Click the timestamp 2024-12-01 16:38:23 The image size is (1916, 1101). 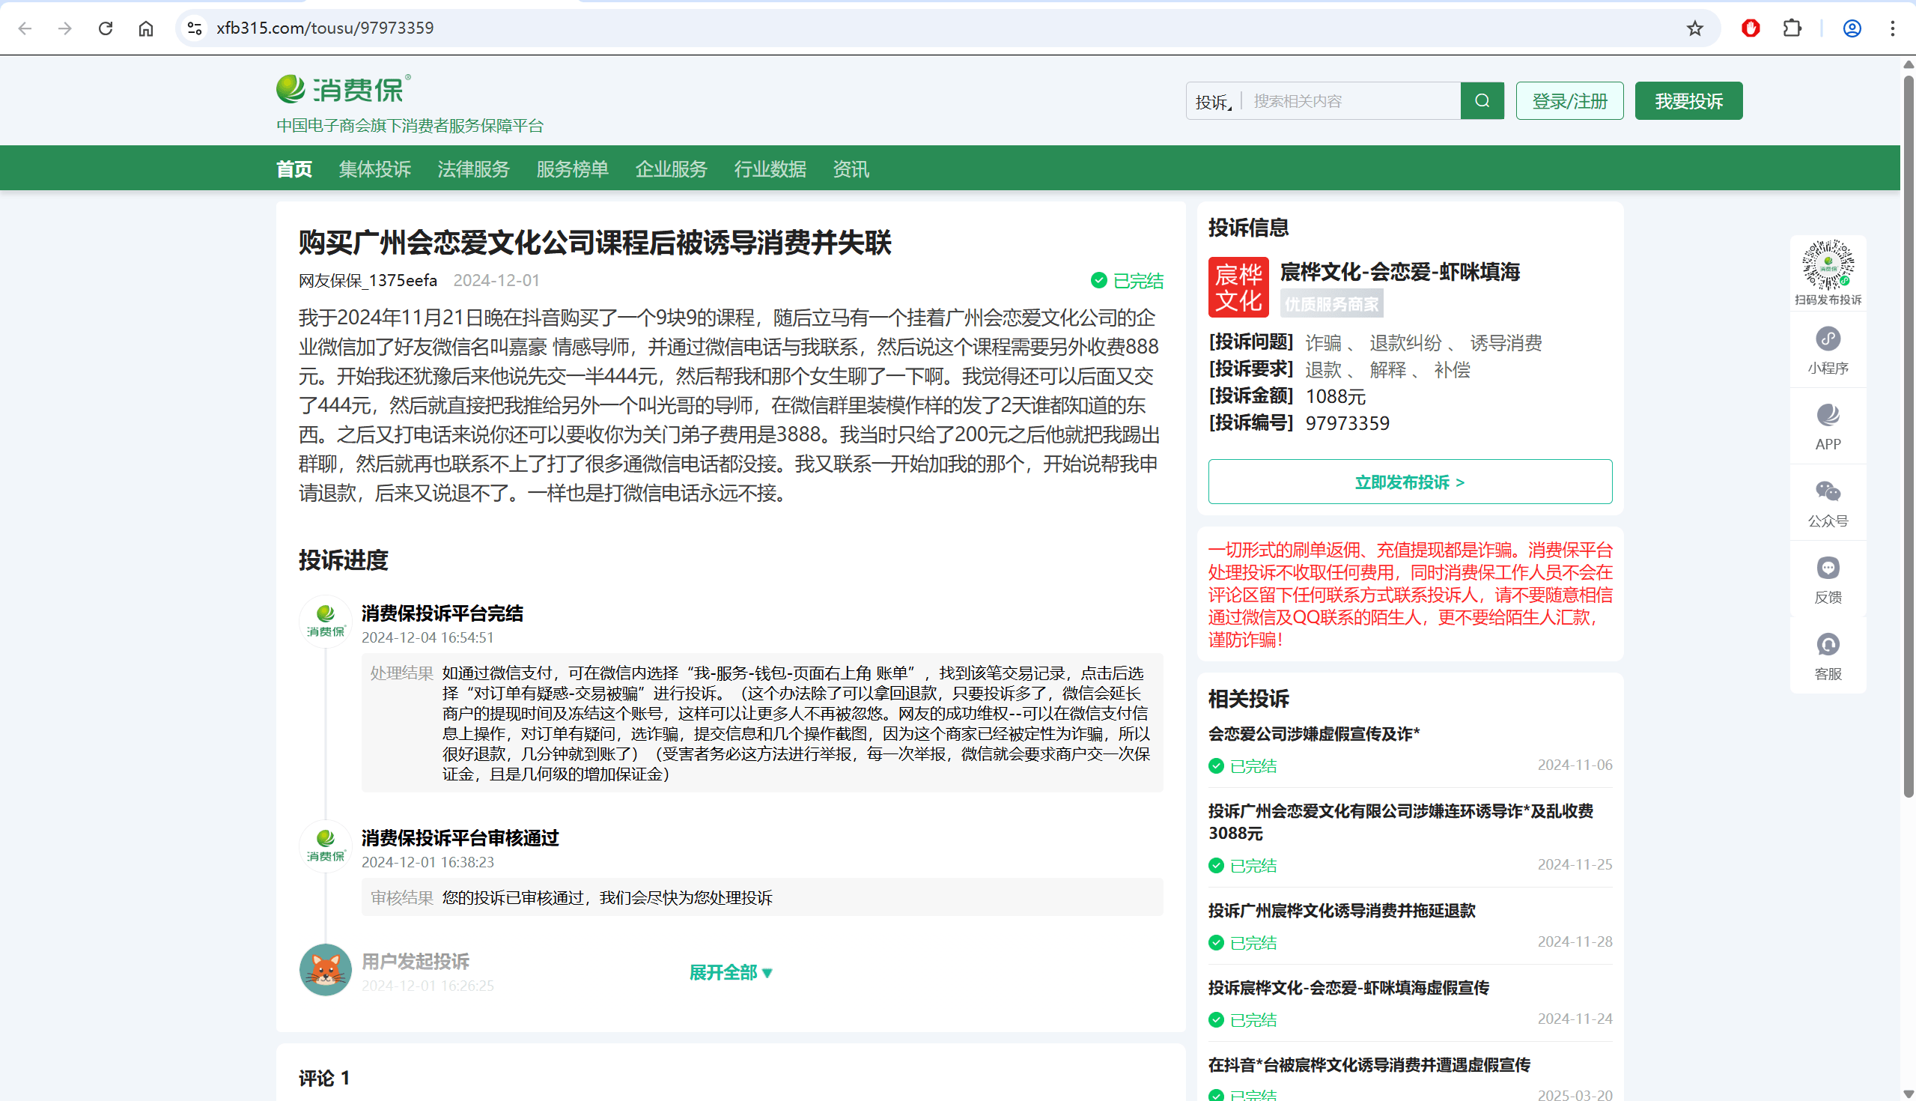428,862
